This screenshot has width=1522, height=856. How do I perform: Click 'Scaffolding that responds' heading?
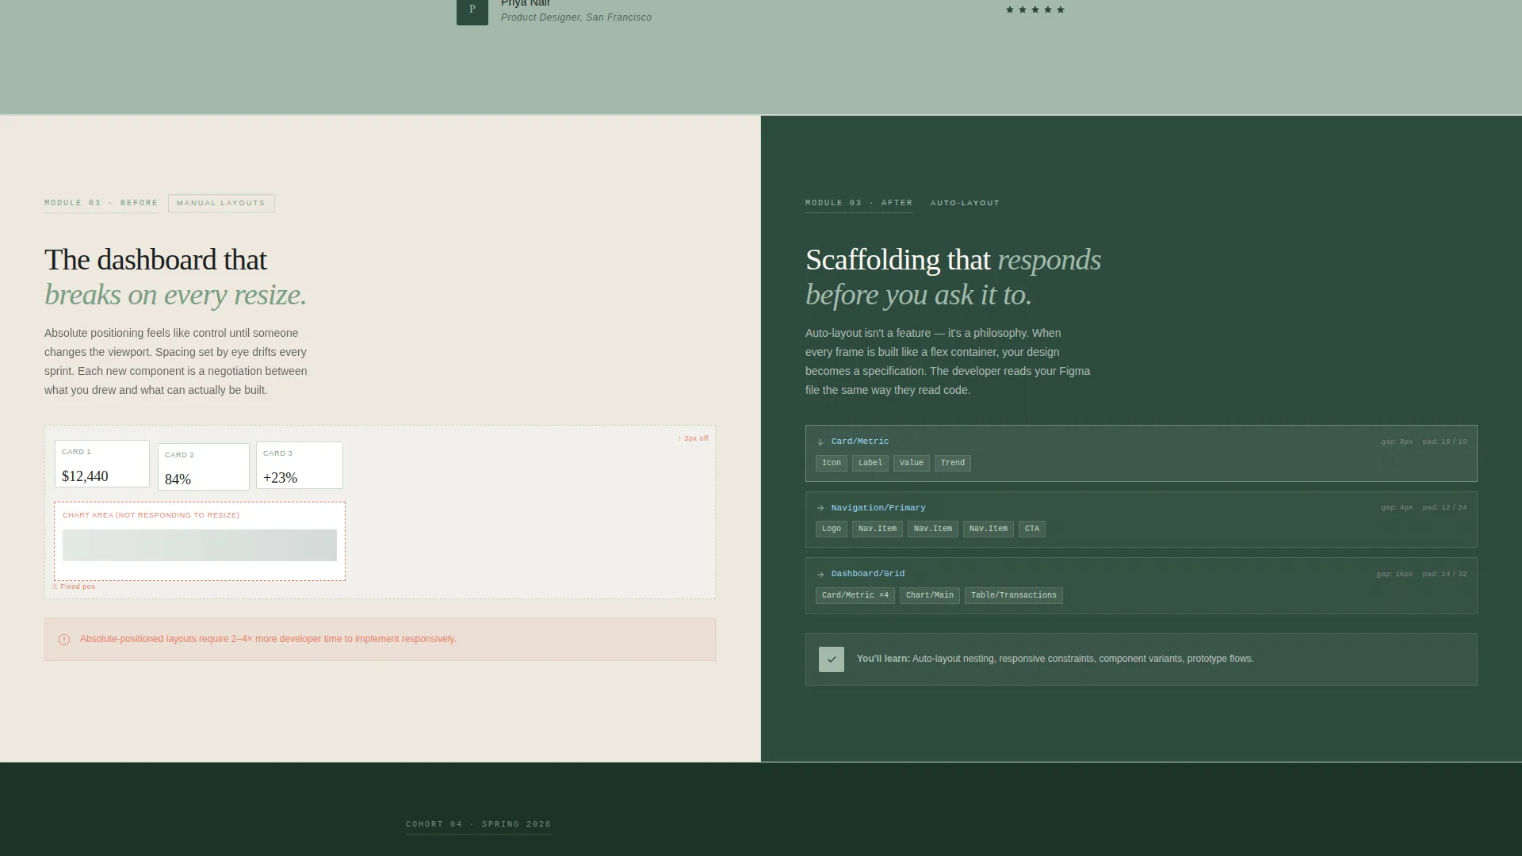953,260
